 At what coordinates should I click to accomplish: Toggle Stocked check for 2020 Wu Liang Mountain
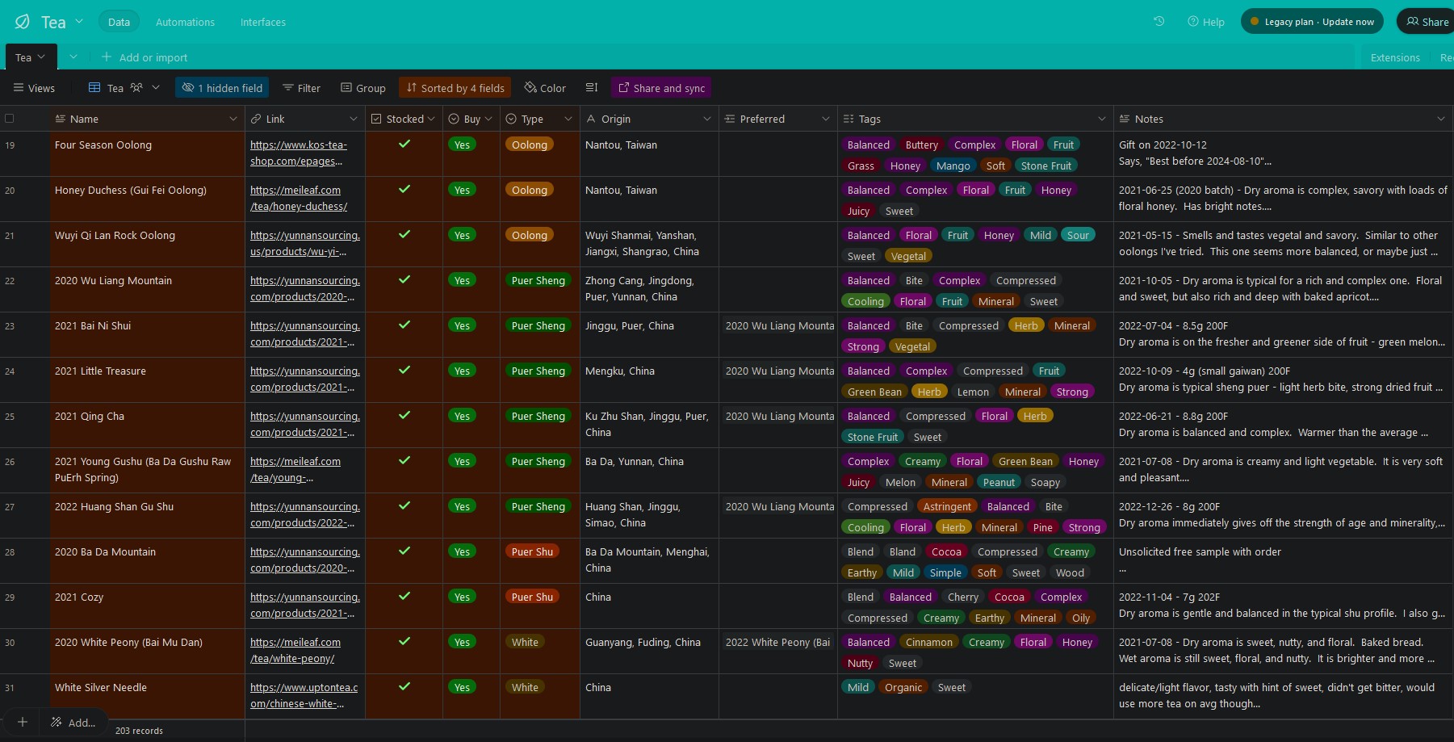coord(404,279)
